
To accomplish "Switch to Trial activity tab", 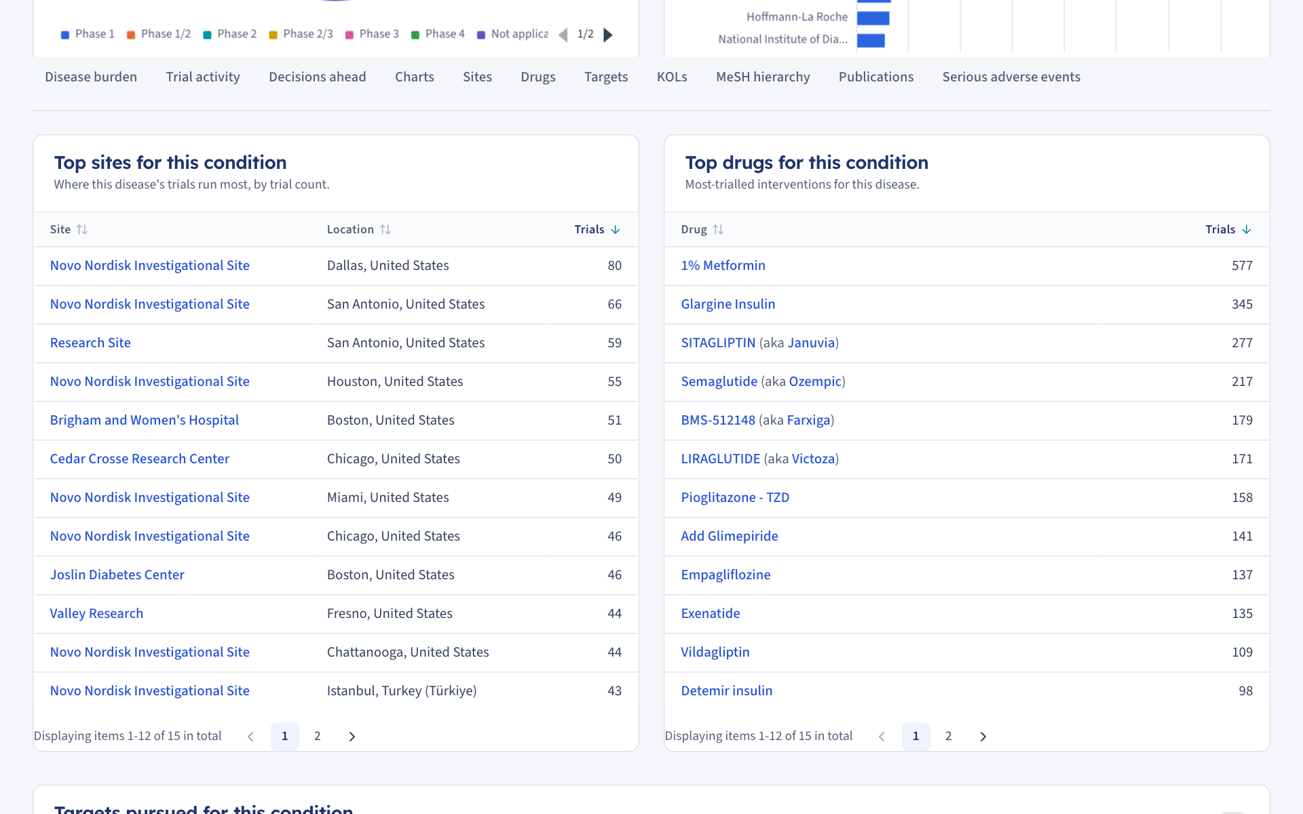I will (203, 77).
